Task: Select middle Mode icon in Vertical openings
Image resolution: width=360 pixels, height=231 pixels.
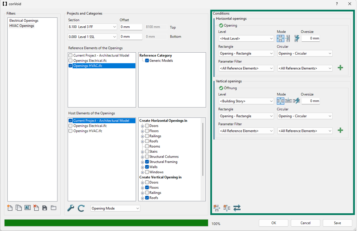Action: pos(288,101)
